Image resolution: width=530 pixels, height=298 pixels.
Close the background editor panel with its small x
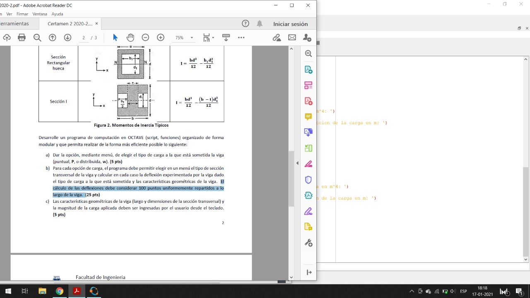click(527, 28)
